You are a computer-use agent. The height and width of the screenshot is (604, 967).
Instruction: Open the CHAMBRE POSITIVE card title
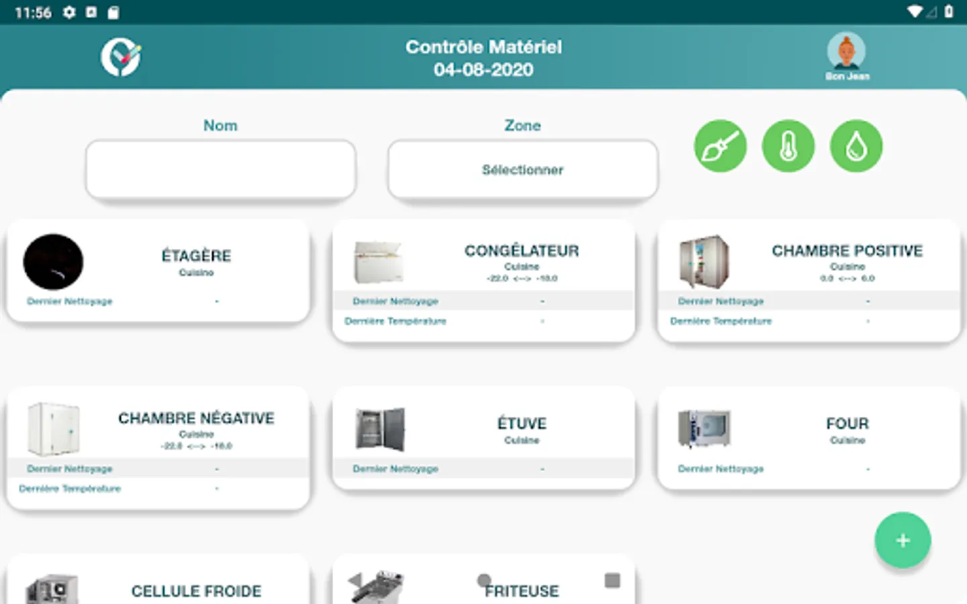[x=847, y=251]
